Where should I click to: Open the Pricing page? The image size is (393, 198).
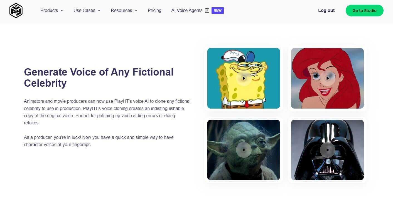tap(154, 11)
